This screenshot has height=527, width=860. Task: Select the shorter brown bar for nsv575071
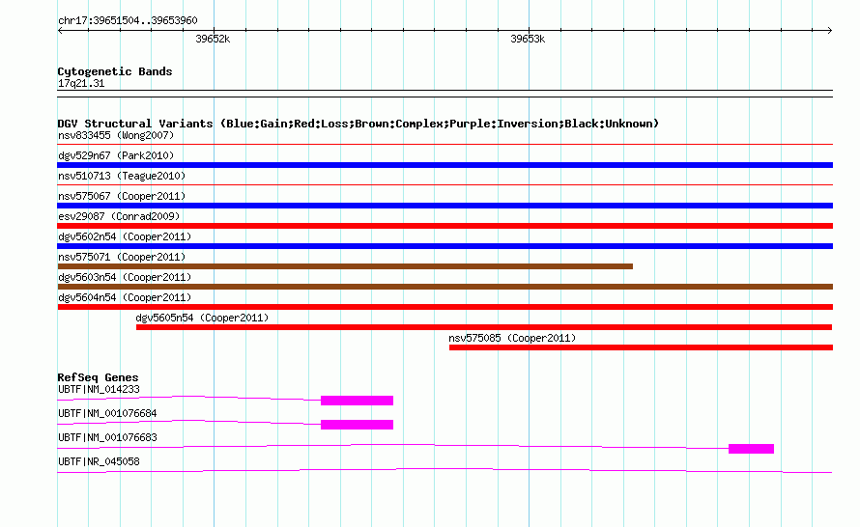[345, 266]
